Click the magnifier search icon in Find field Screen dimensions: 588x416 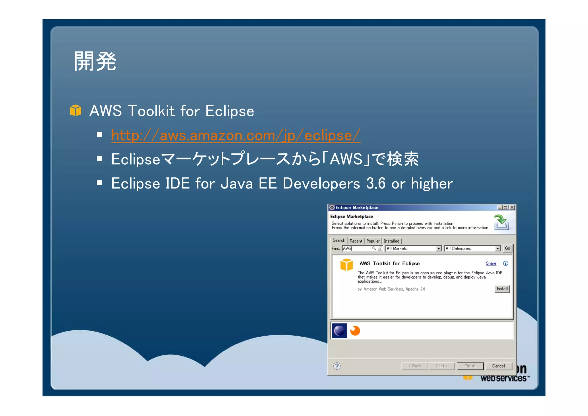coord(374,248)
